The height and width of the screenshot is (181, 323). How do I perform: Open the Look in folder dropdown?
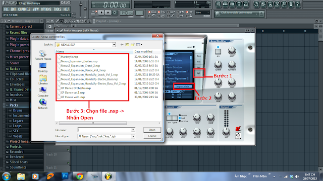click(x=114, y=45)
